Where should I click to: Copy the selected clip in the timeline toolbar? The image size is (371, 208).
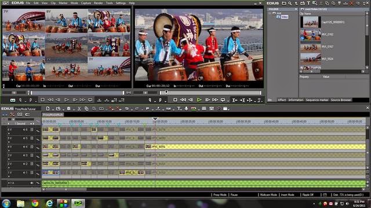(86, 109)
